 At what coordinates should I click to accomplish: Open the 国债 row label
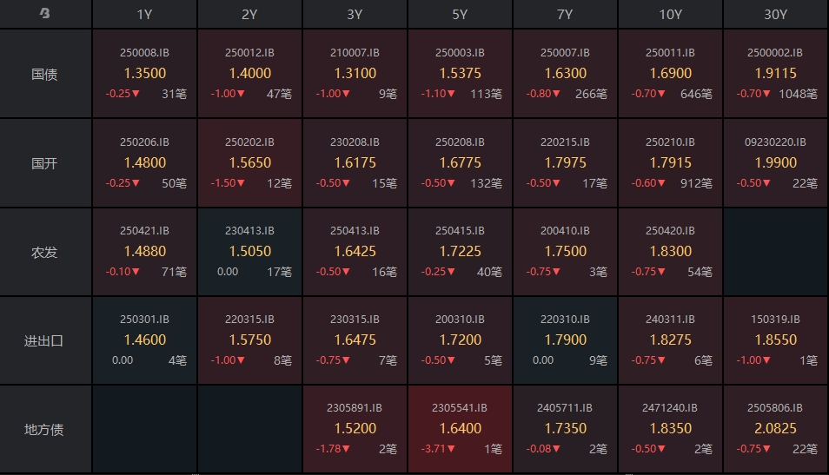pyautogui.click(x=45, y=74)
